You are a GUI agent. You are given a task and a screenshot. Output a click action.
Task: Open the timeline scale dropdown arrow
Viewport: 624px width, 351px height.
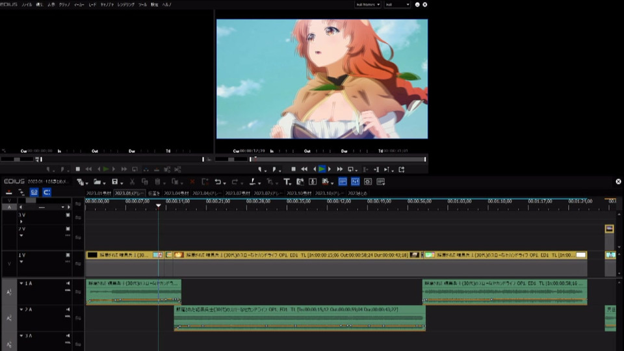click(x=62, y=207)
